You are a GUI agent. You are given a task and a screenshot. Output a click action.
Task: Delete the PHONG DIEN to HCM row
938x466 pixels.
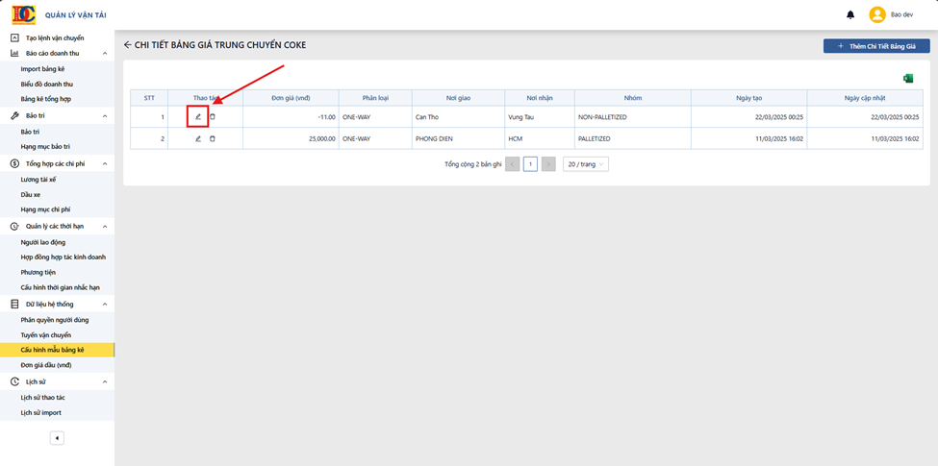pos(213,138)
